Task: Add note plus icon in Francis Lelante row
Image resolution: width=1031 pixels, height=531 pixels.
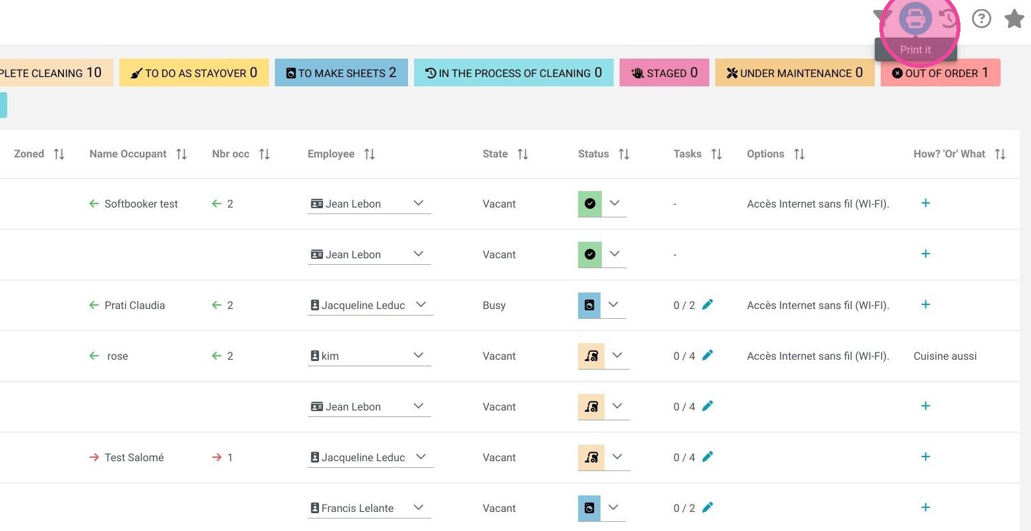Action: click(926, 507)
